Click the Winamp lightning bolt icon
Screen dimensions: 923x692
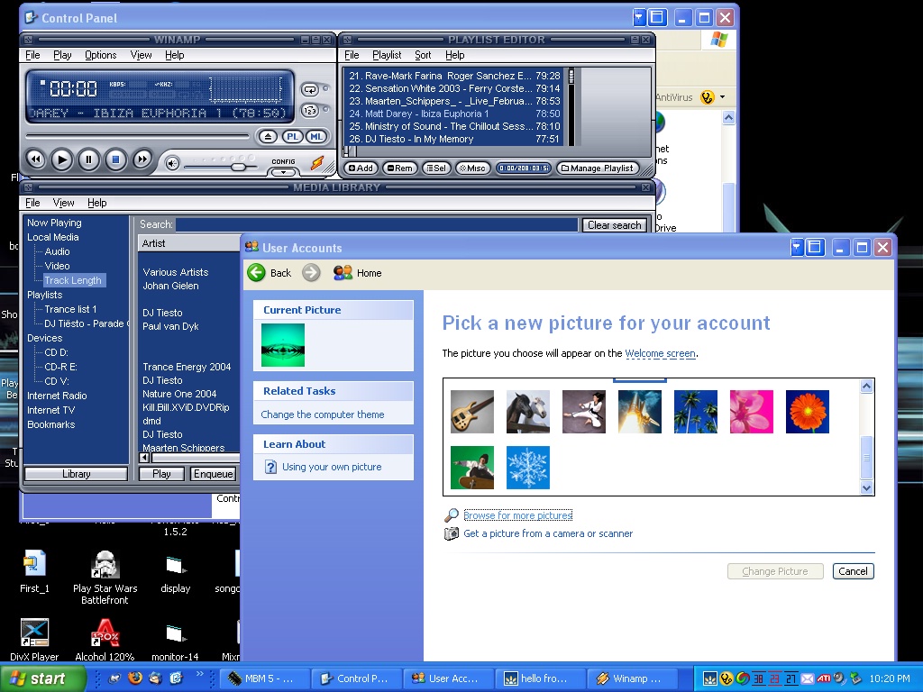click(x=318, y=163)
